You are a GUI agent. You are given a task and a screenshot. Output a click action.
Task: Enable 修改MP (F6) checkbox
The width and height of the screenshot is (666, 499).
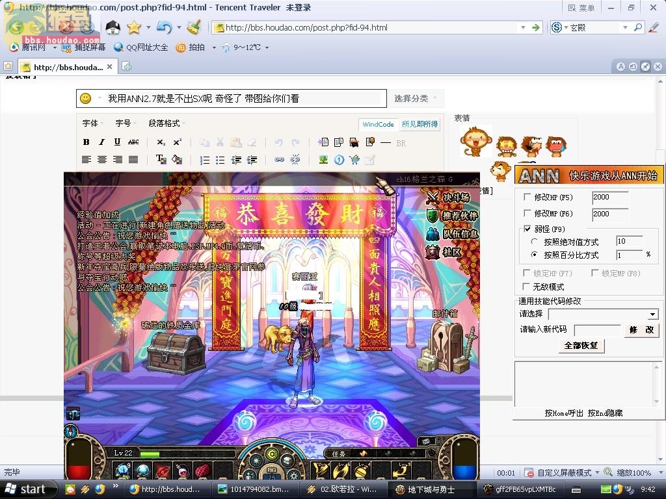pos(527,213)
